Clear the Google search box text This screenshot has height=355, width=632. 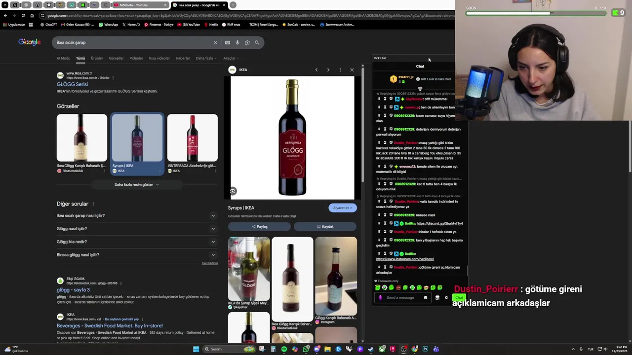tap(215, 42)
